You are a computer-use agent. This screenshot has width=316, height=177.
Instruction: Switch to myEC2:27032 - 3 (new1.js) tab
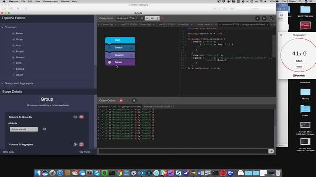coord(174,24)
